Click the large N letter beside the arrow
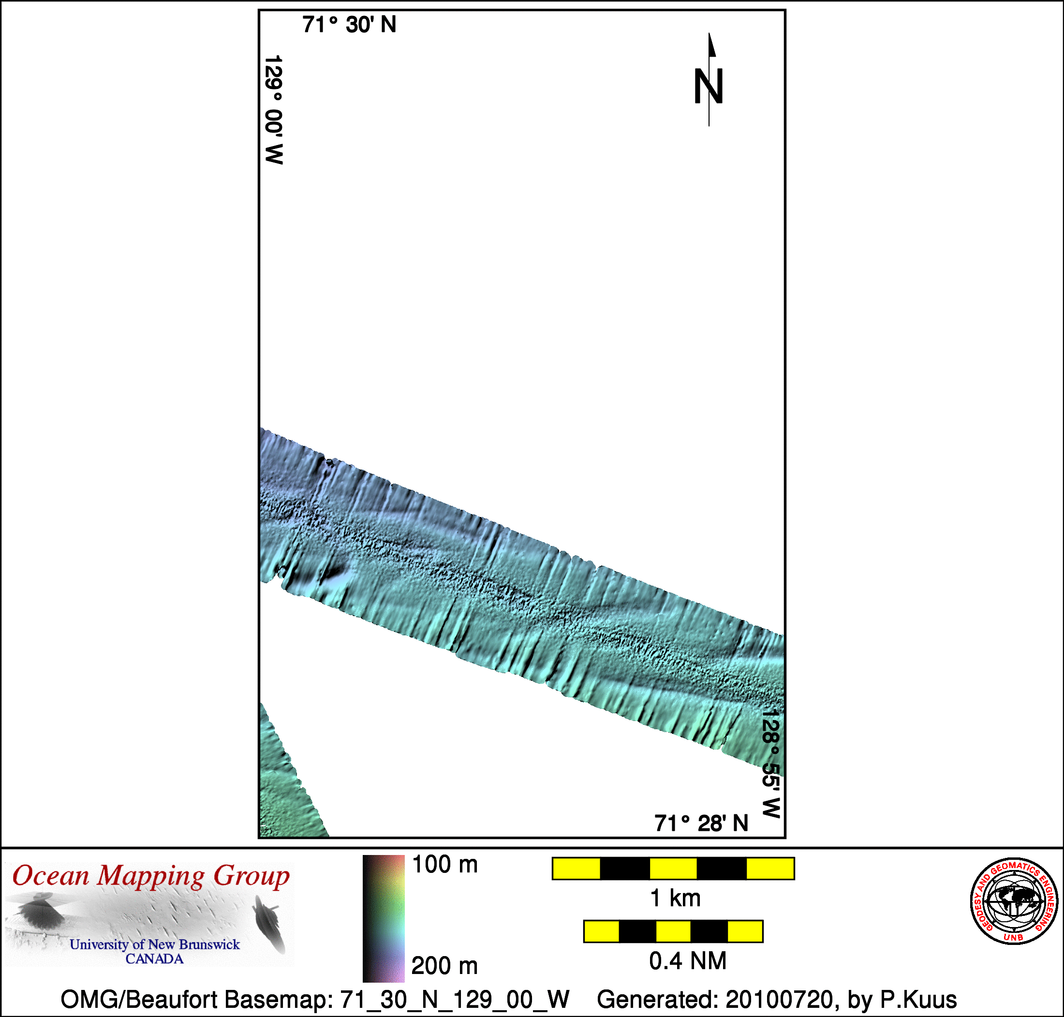 (709, 87)
